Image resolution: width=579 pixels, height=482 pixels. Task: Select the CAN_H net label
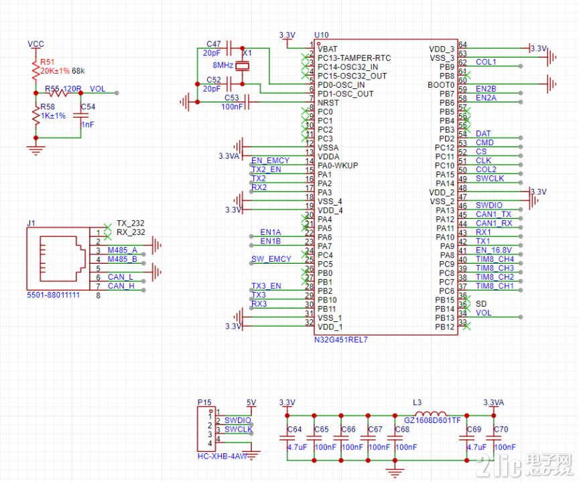pyautogui.click(x=121, y=286)
